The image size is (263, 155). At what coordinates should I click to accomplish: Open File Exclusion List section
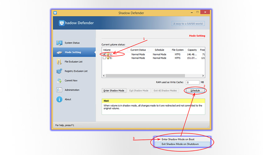click(x=74, y=62)
